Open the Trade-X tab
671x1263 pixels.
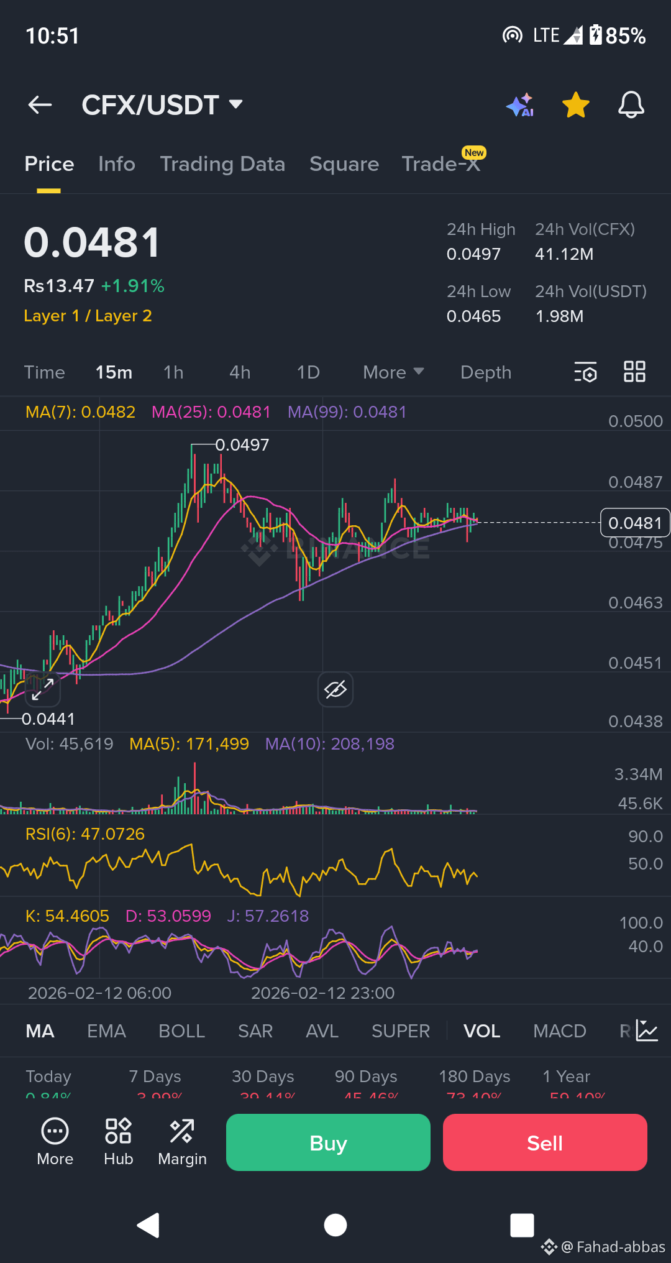(441, 164)
